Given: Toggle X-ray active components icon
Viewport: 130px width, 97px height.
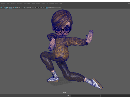Looking at the screenshot, I should tap(31, 8).
